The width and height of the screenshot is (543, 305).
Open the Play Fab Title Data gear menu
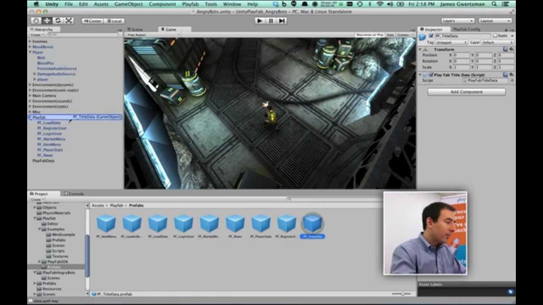click(x=512, y=75)
